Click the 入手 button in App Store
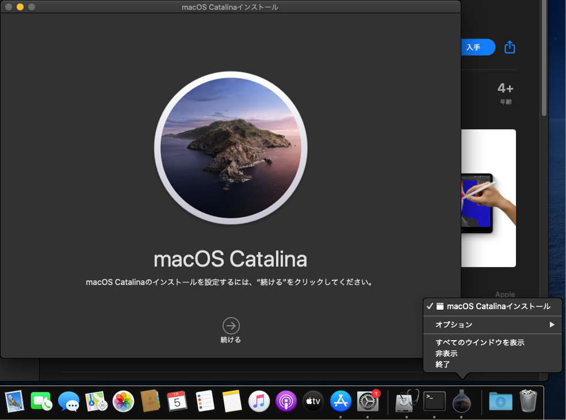This screenshot has width=566, height=420. pos(478,47)
